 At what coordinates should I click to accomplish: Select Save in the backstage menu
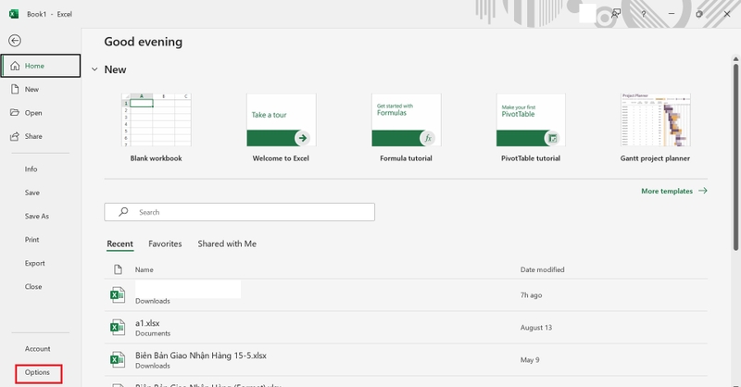(32, 193)
